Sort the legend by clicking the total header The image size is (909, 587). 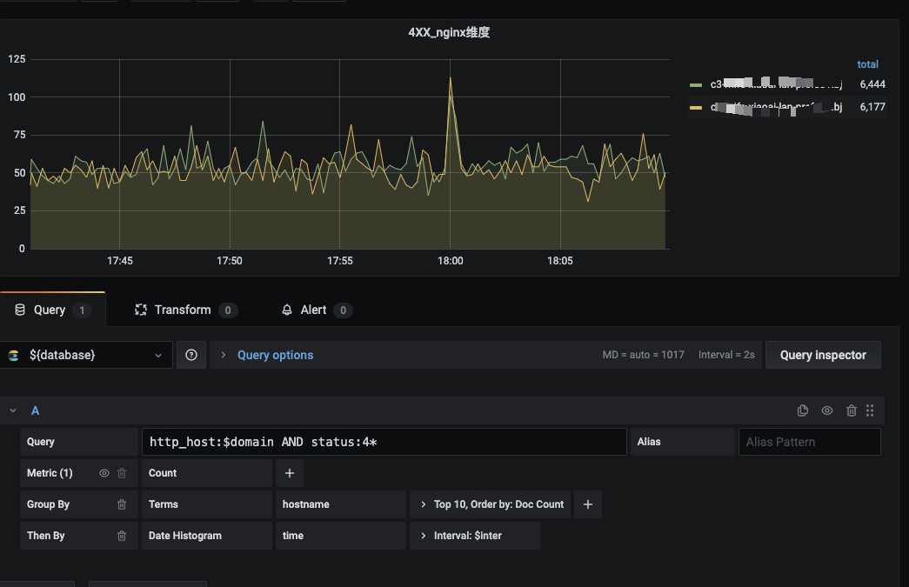point(867,63)
